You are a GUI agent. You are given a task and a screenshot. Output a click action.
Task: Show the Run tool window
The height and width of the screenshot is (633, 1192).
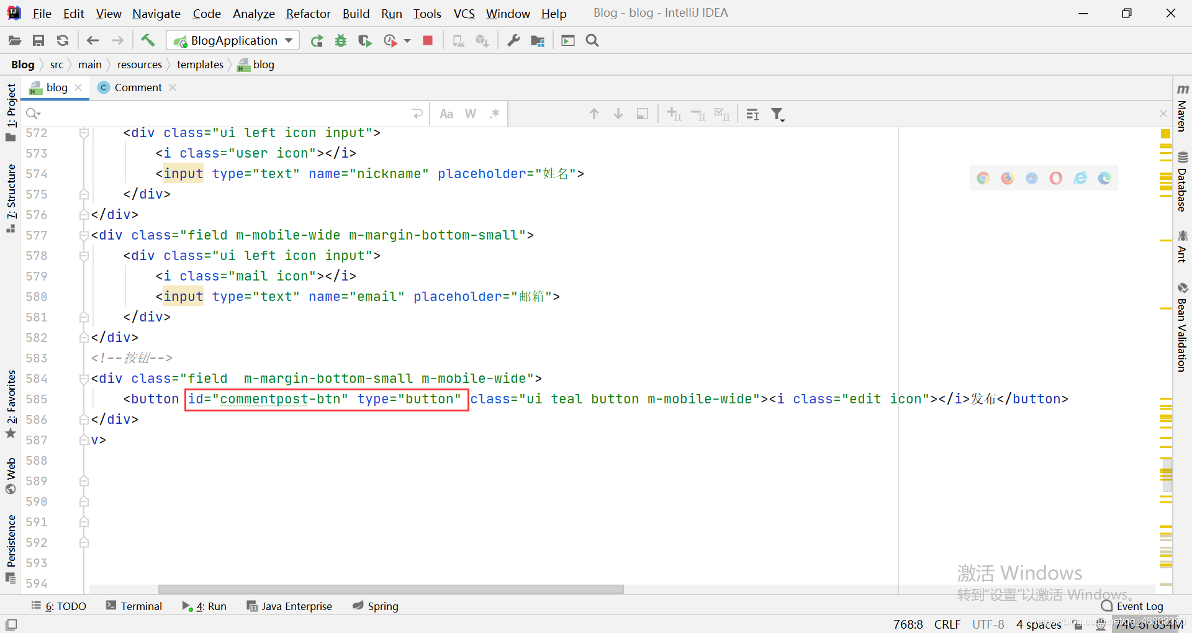(x=204, y=606)
